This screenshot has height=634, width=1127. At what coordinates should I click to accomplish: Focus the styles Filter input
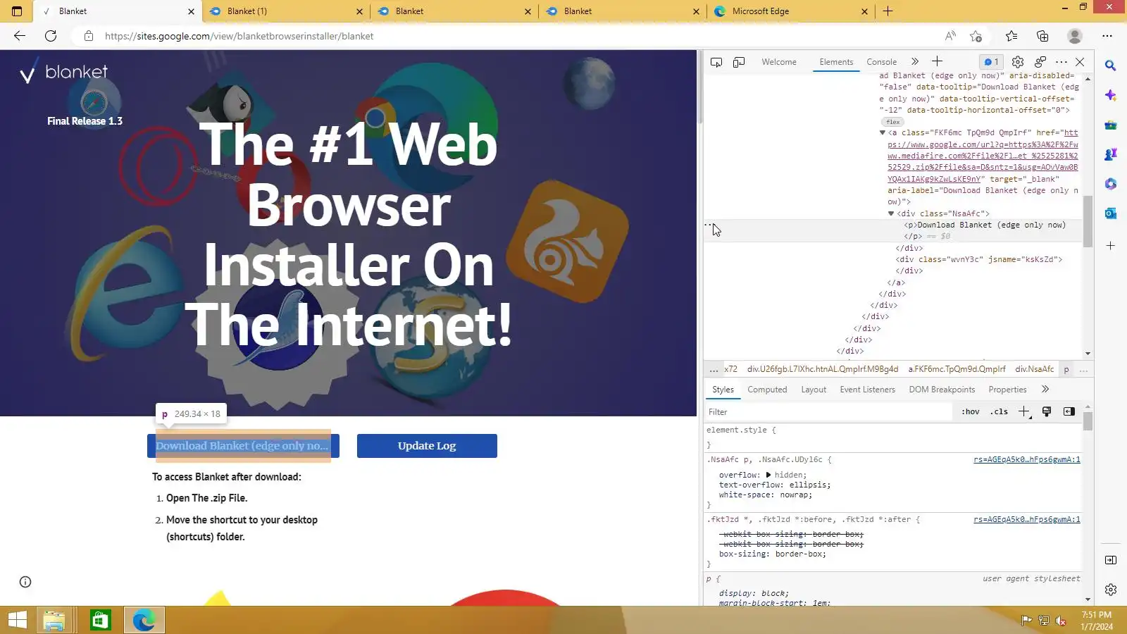[828, 412]
